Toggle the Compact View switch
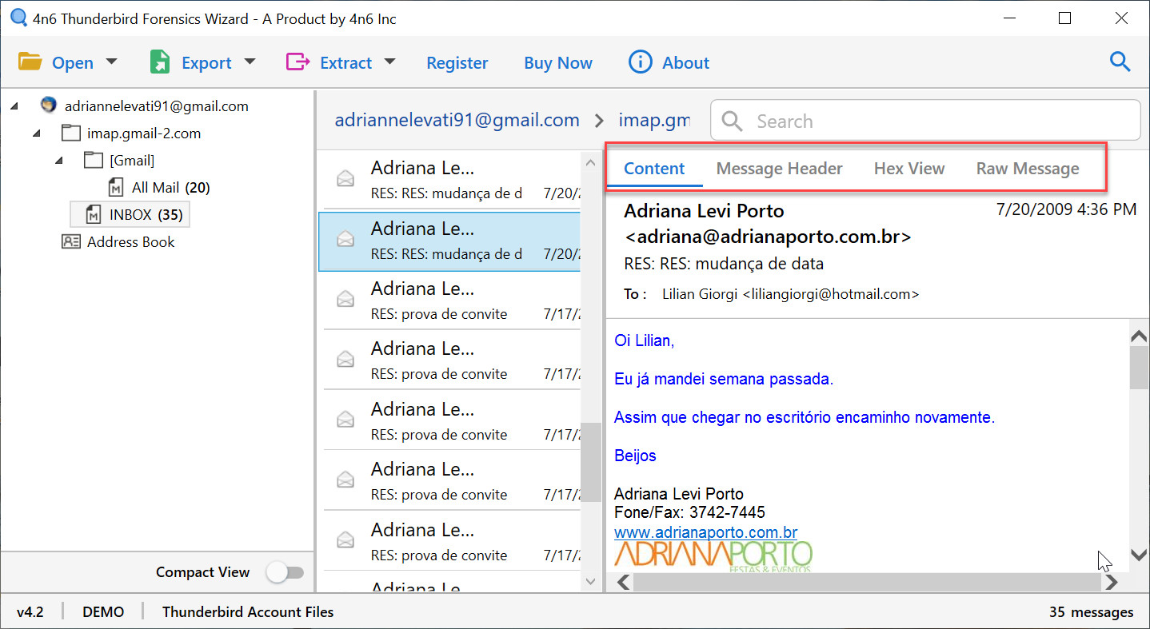 [x=286, y=572]
